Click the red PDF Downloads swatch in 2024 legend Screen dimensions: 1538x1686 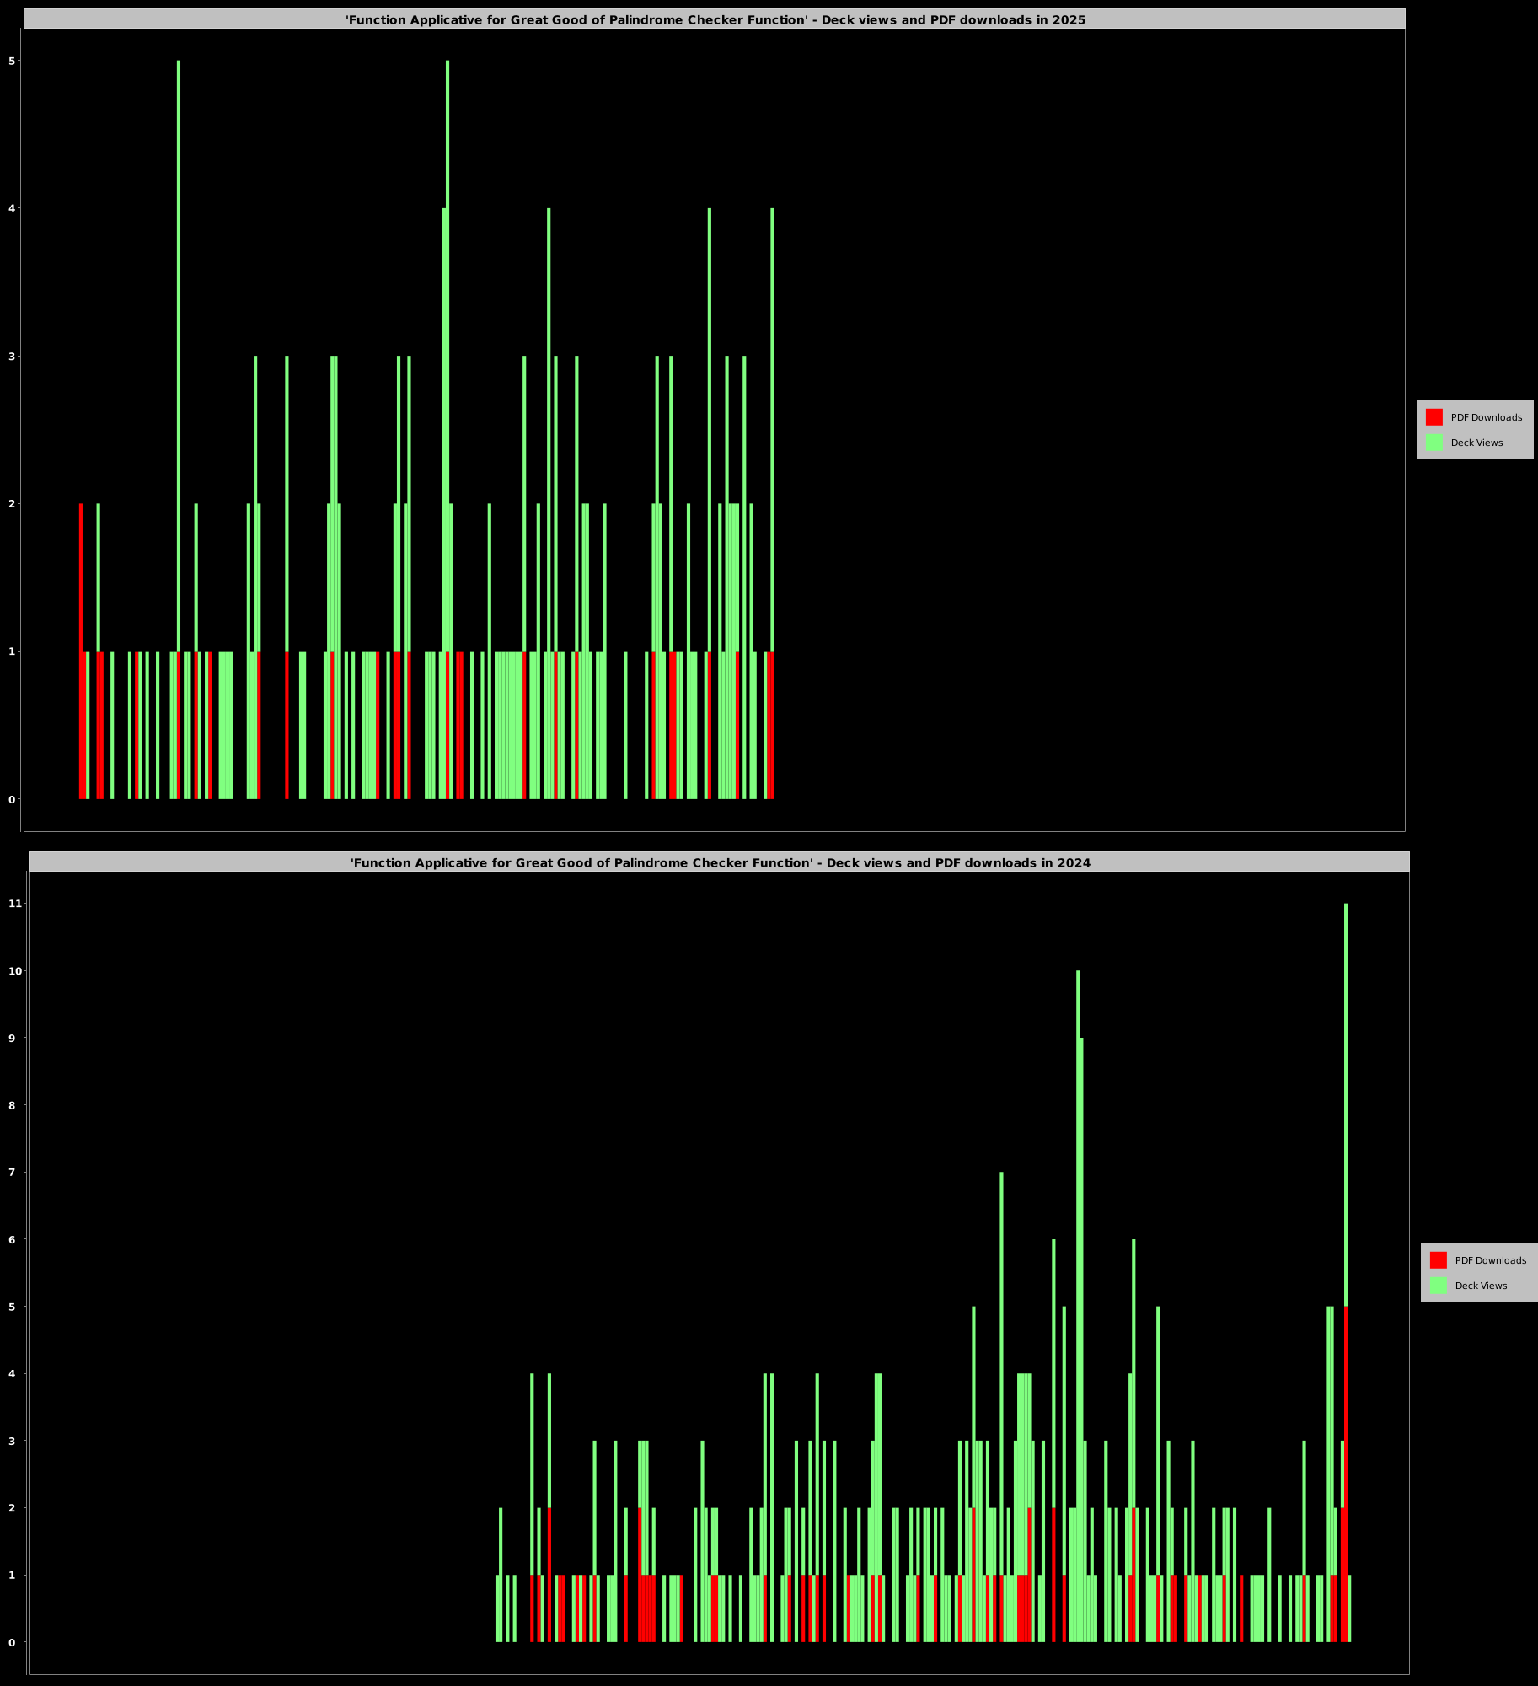click(1438, 1260)
